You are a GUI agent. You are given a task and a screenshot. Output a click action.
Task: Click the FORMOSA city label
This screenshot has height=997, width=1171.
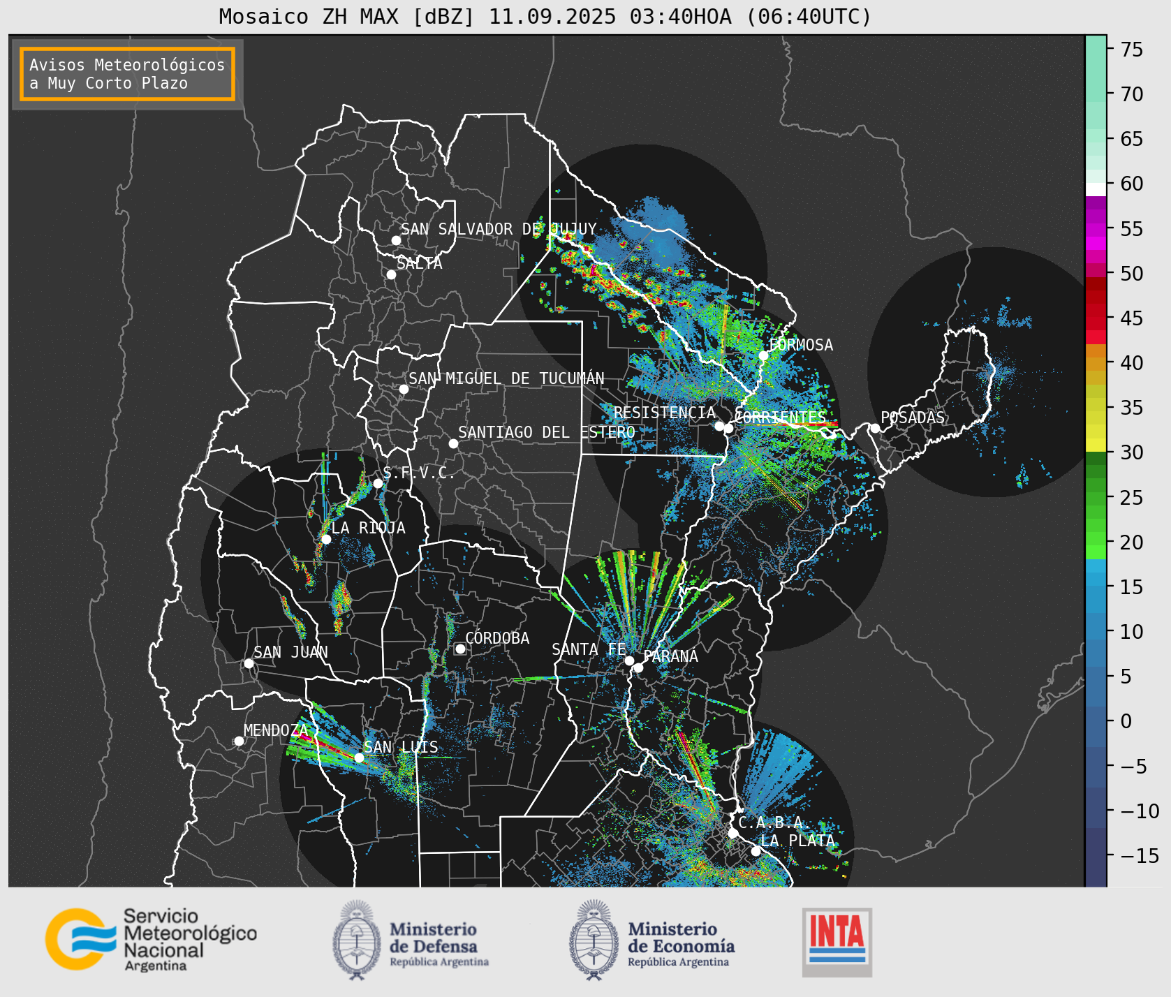coord(801,345)
